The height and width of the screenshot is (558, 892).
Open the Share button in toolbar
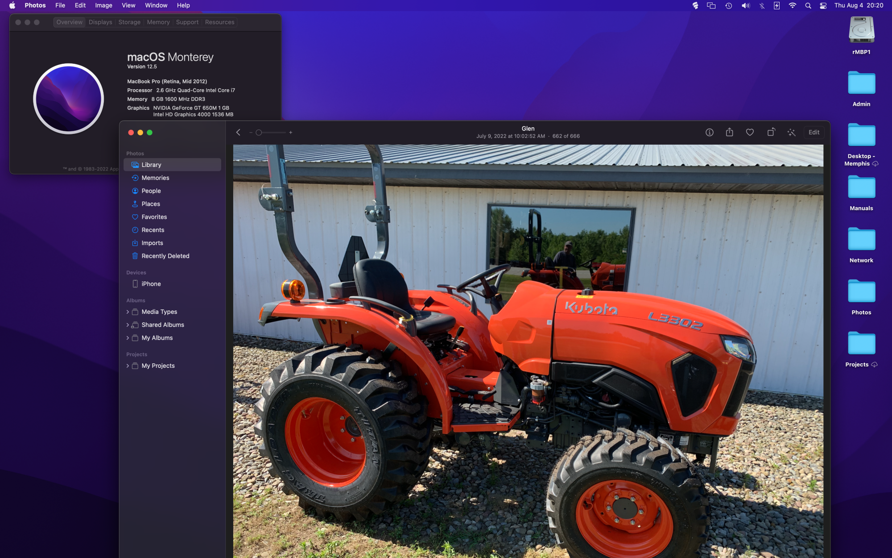(x=729, y=133)
